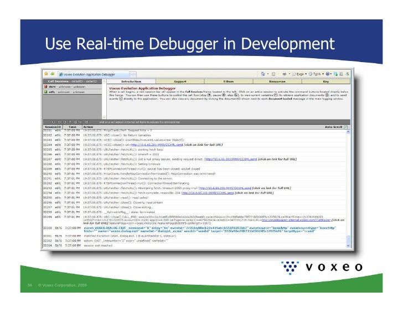The image size is (403, 312).
Task: Open the Tools menu dropdown
Action: 316,74
